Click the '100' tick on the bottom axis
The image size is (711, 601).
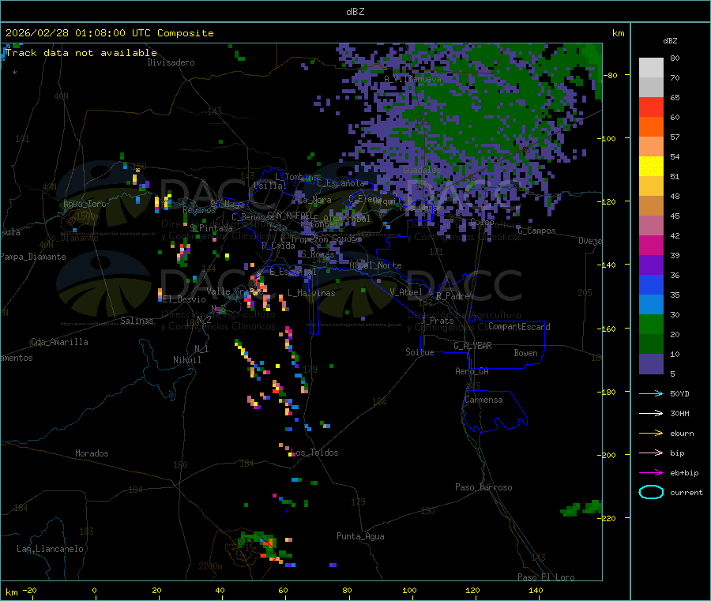(409, 591)
